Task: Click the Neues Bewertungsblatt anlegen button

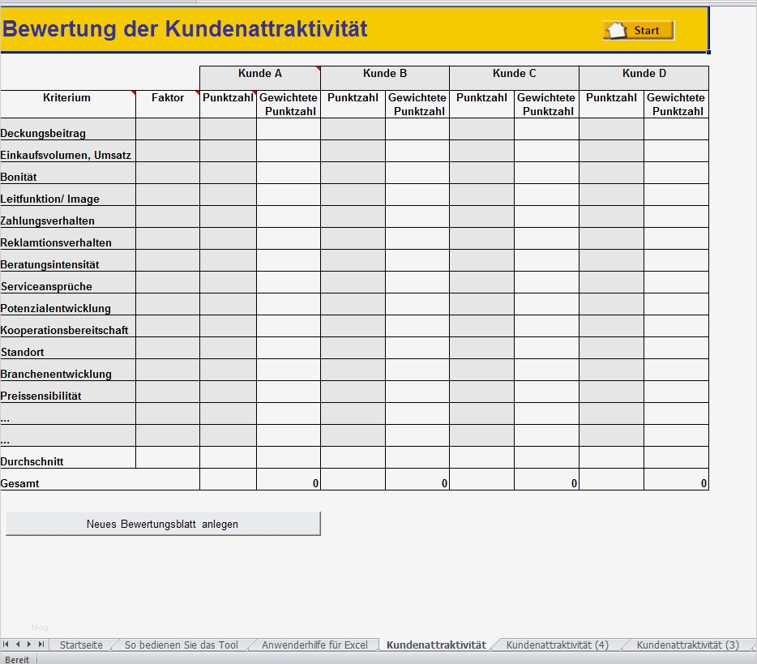Action: 163,524
